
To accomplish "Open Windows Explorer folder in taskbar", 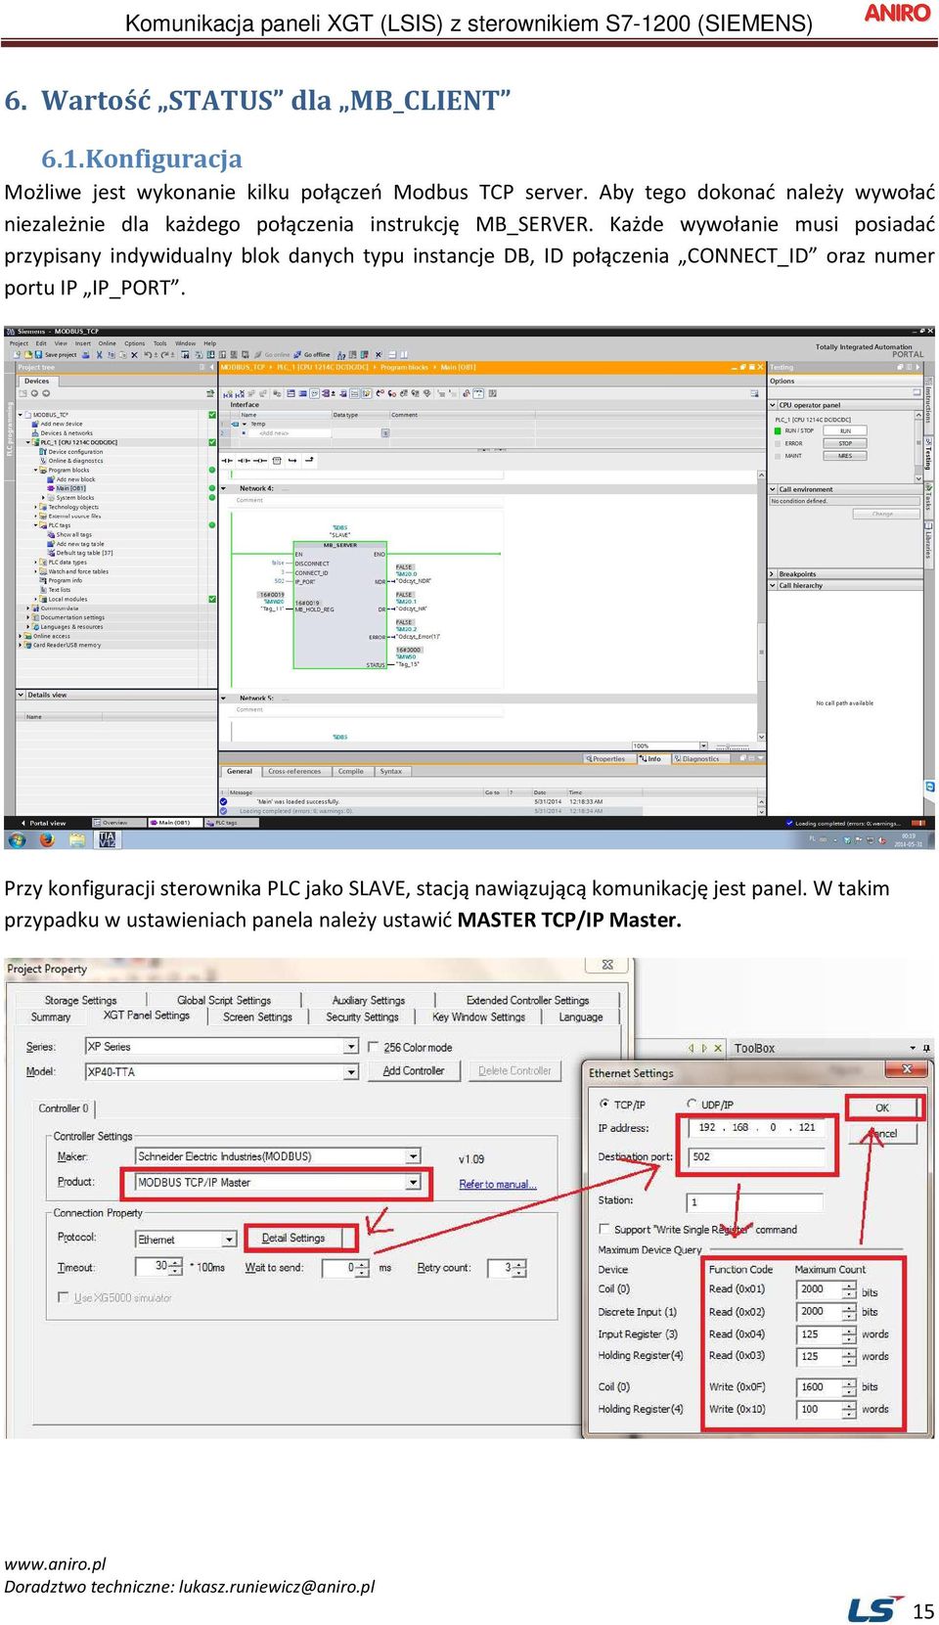I will click(x=76, y=839).
